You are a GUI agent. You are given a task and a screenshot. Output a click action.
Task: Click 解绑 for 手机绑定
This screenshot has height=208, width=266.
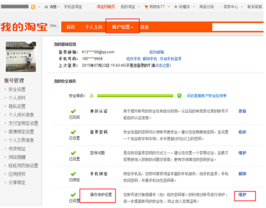click(x=242, y=174)
